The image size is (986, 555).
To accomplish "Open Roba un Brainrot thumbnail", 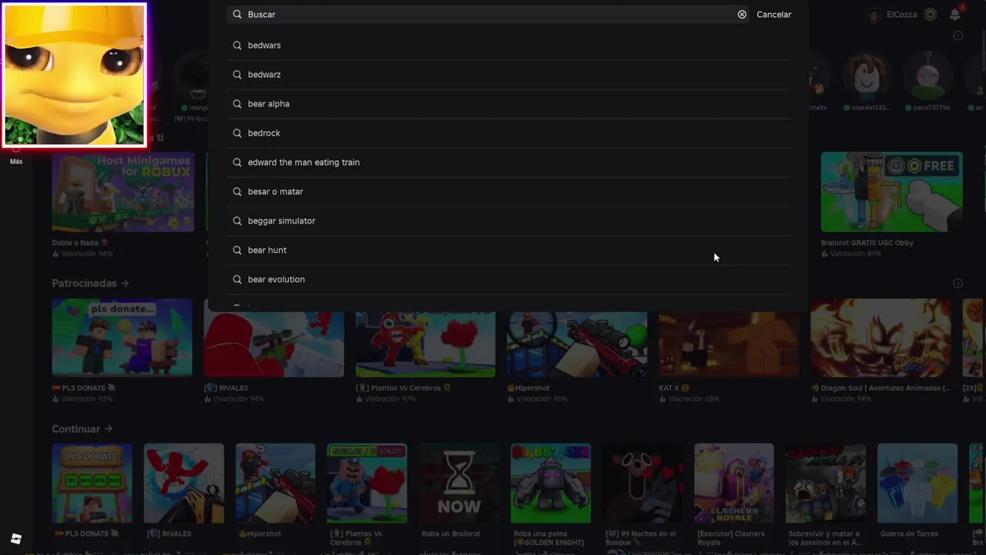I will tap(459, 483).
